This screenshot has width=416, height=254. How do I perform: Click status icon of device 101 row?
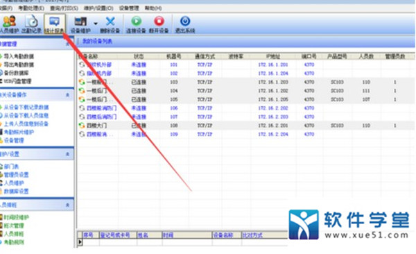[82, 65]
